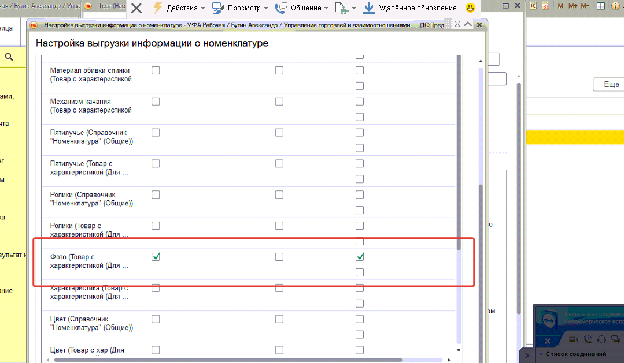Uncheck the first checkbox in Фото row
This screenshot has height=363, width=624.
coord(156,257)
